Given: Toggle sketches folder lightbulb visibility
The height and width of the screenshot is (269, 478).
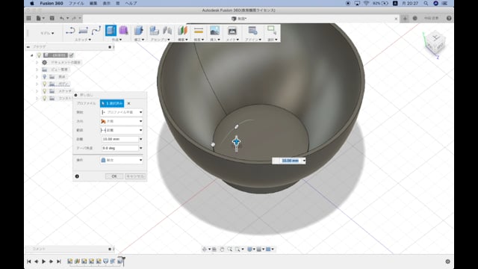Looking at the screenshot, I should (45, 91).
